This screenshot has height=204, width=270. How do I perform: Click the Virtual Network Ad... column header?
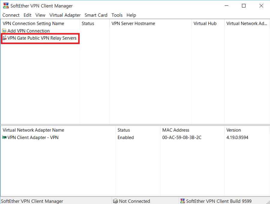click(247, 23)
